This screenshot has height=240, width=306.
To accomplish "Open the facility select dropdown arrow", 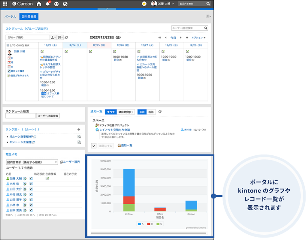I will click(60, 38).
